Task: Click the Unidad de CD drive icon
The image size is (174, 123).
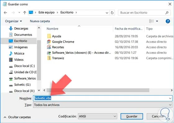Action: [11, 72]
